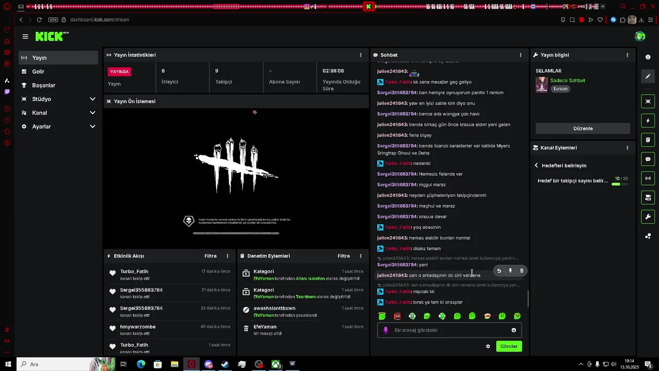
Task: Click awashslanttbxwn ban entry in moderation log
Action: tap(303, 311)
